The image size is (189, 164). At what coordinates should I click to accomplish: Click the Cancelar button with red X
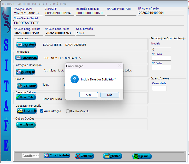coord(84,156)
